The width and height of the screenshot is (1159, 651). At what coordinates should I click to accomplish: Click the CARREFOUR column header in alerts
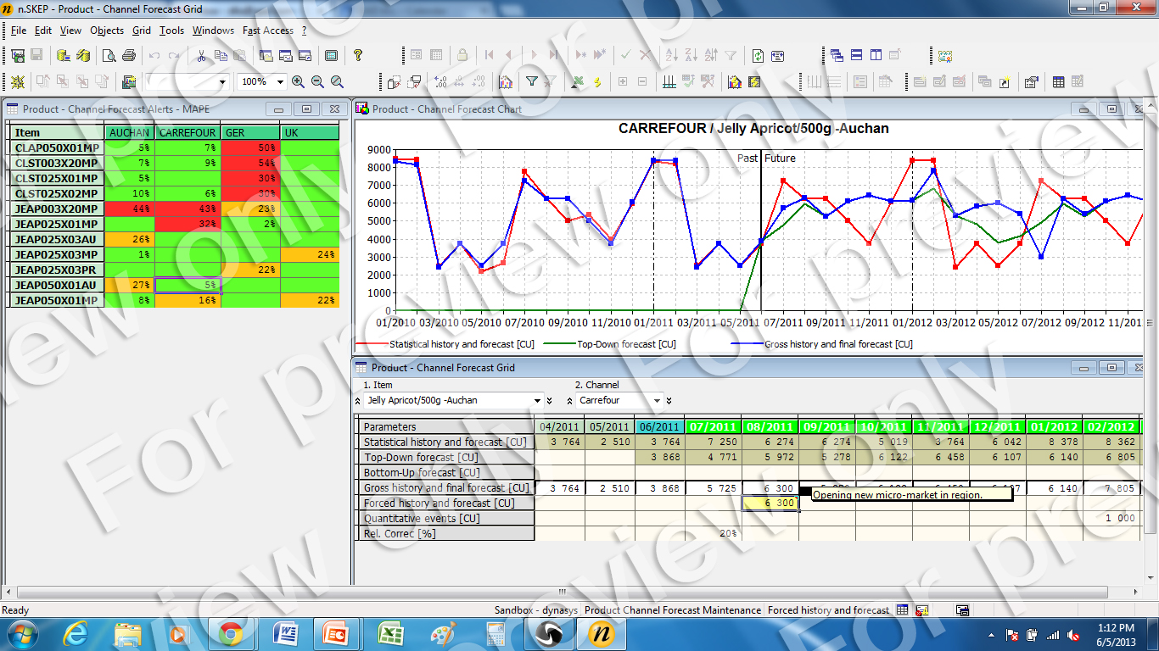(188, 133)
